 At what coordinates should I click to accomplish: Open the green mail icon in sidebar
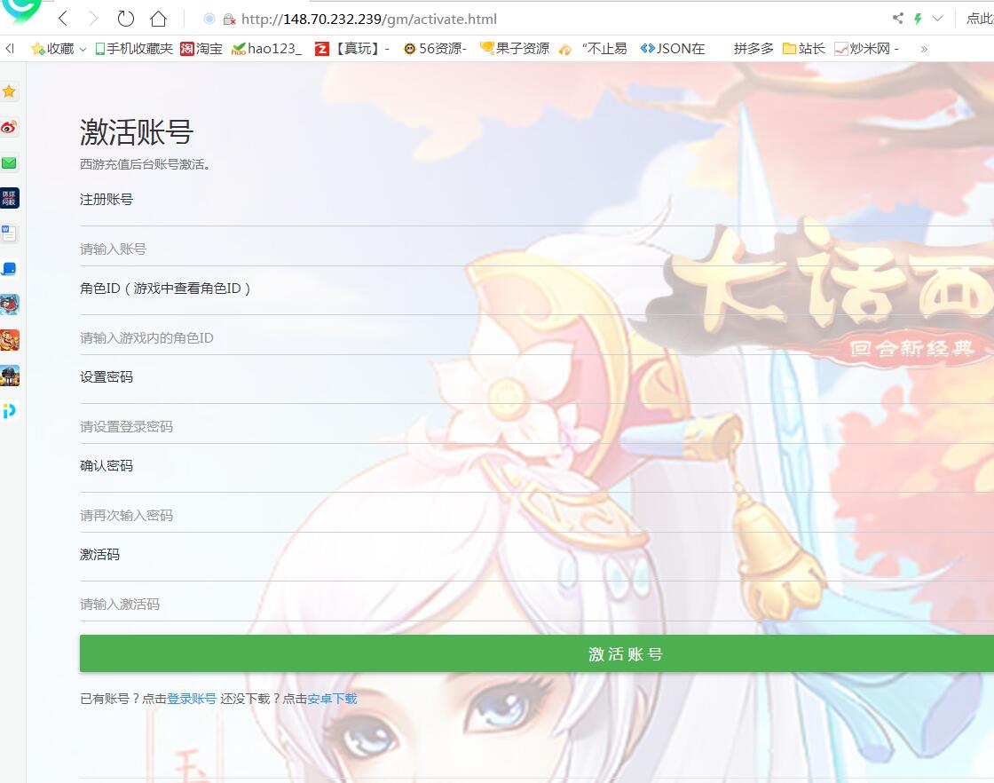(x=9, y=162)
